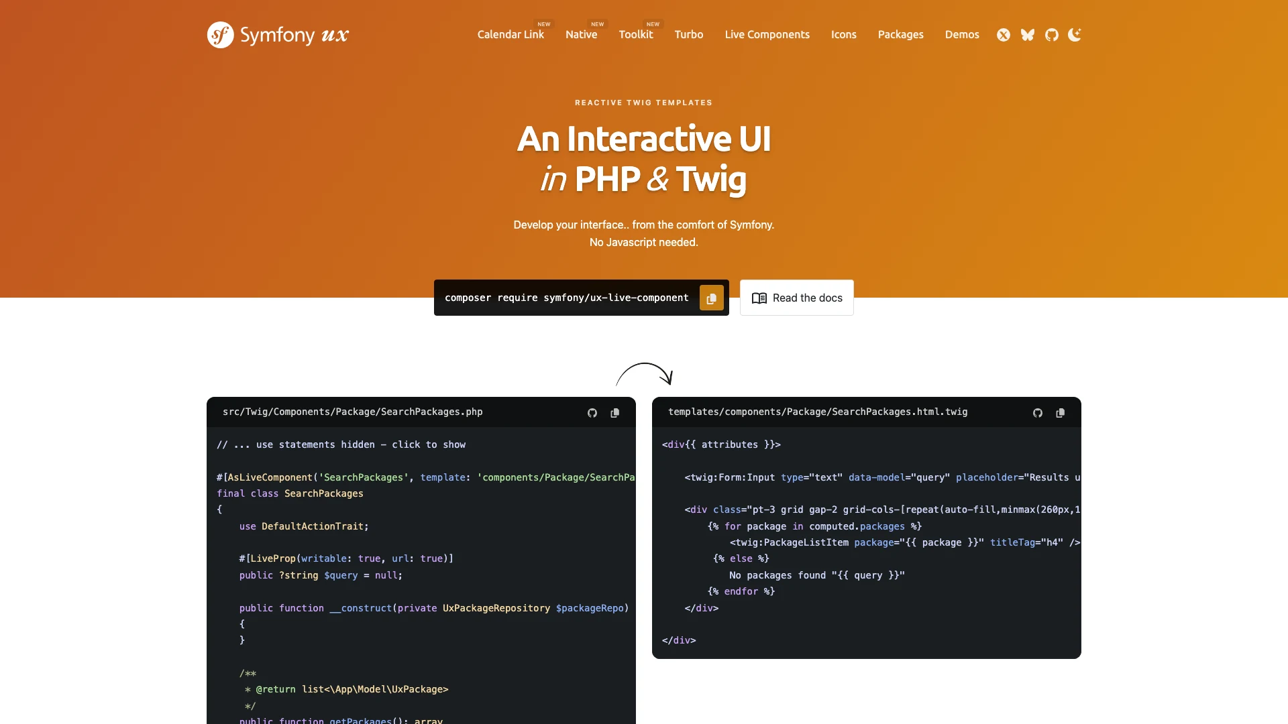Viewport: 1288px width, 724px height.
Task: Click the 'REACTIVE TWIG TEMPLATES' label
Action: pos(644,103)
